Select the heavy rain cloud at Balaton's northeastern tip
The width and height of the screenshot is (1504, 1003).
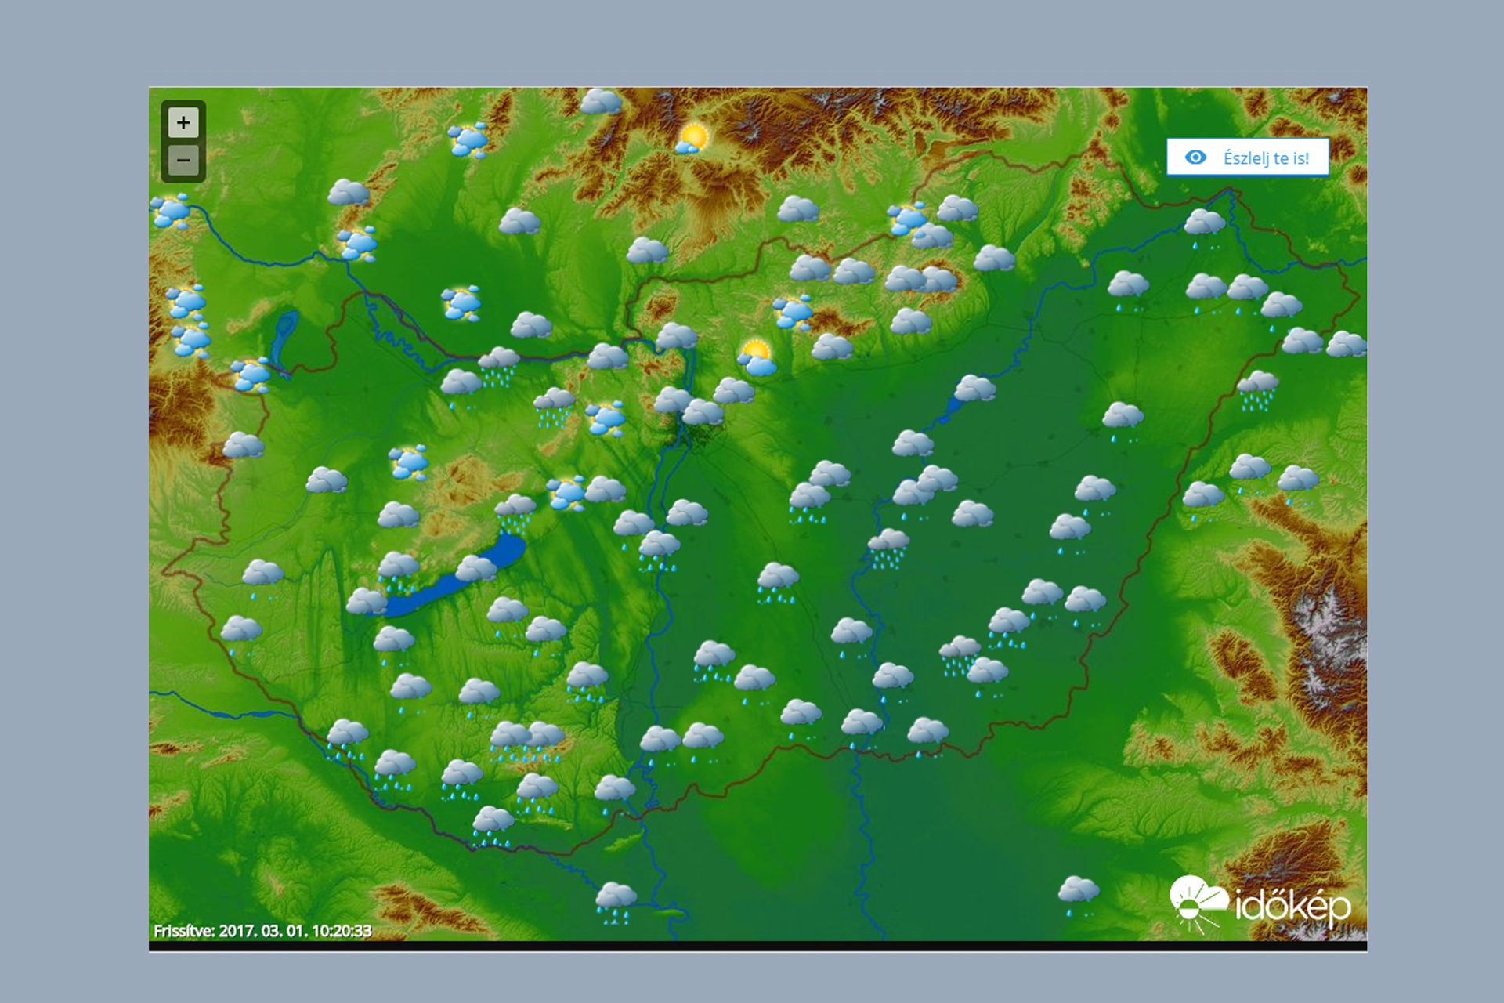[x=515, y=509]
